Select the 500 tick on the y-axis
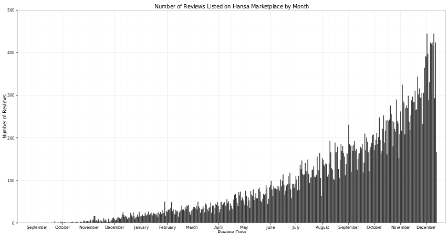Viewport: 448px width, 233px height. tap(12, 10)
